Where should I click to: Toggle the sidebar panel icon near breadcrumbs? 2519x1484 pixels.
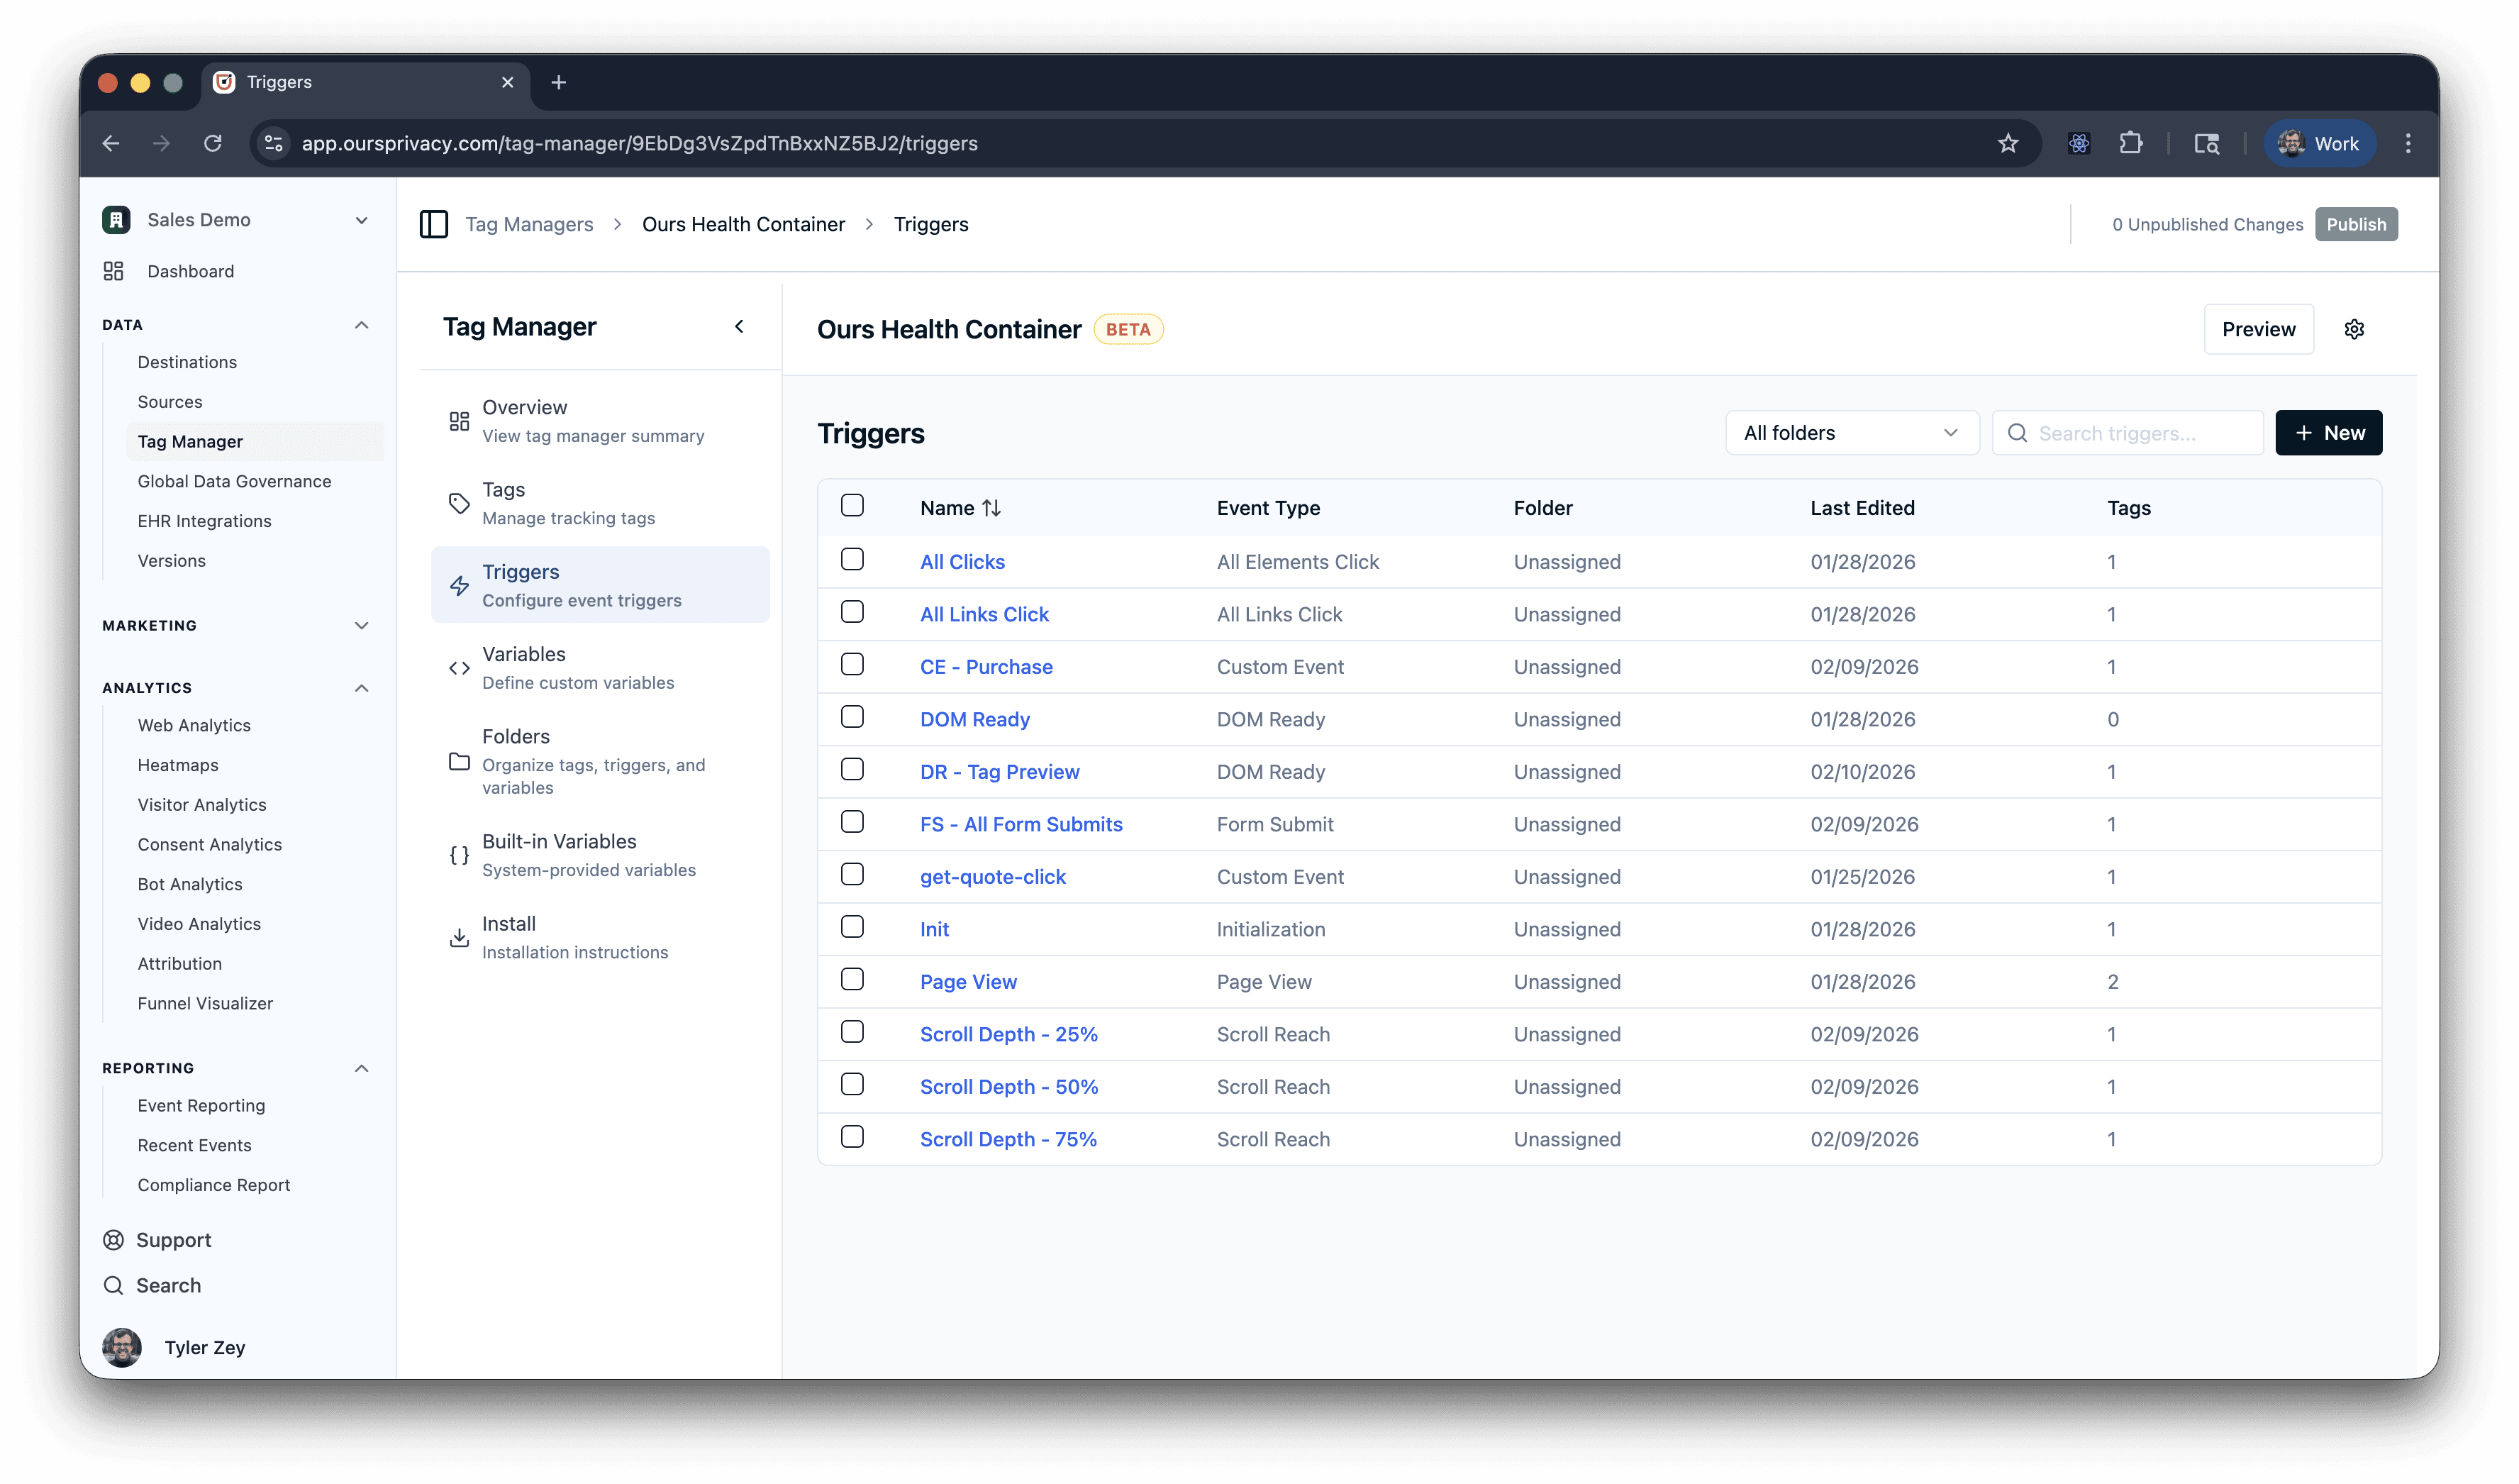tap(434, 224)
